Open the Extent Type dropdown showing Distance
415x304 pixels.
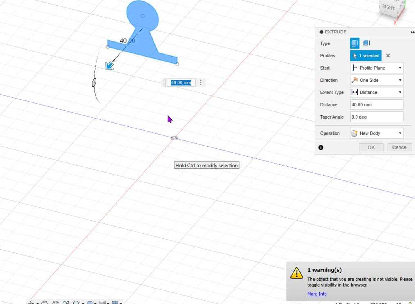coord(377,92)
